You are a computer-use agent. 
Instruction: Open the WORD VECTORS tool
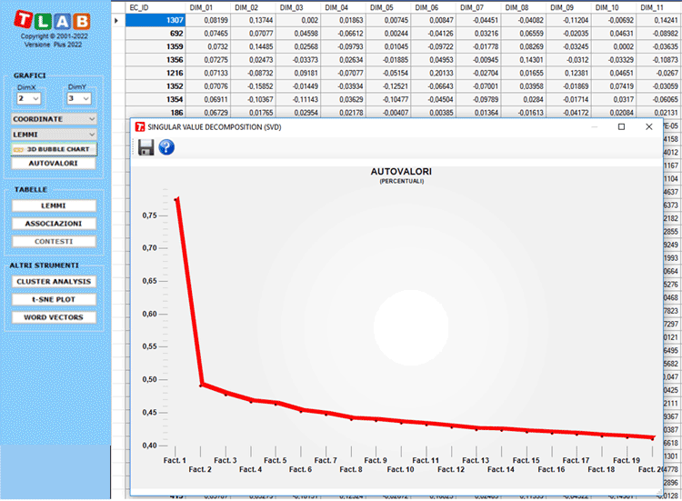pos(54,317)
